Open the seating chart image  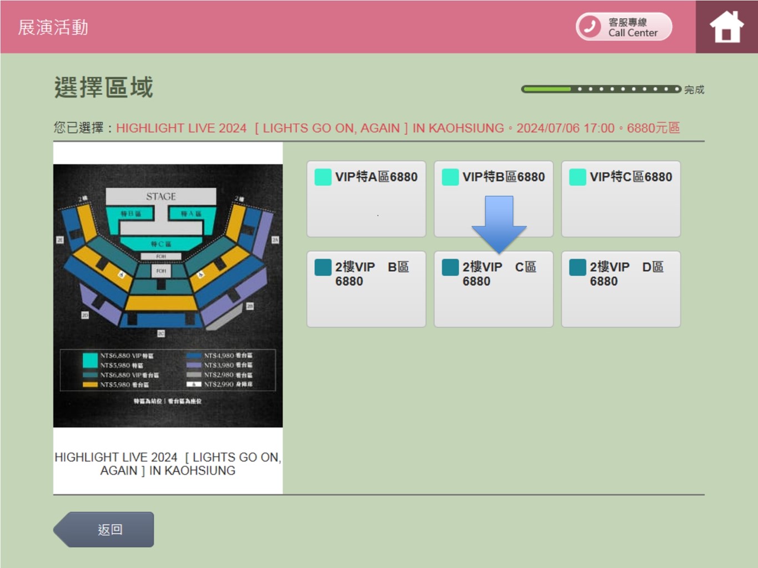(x=168, y=296)
